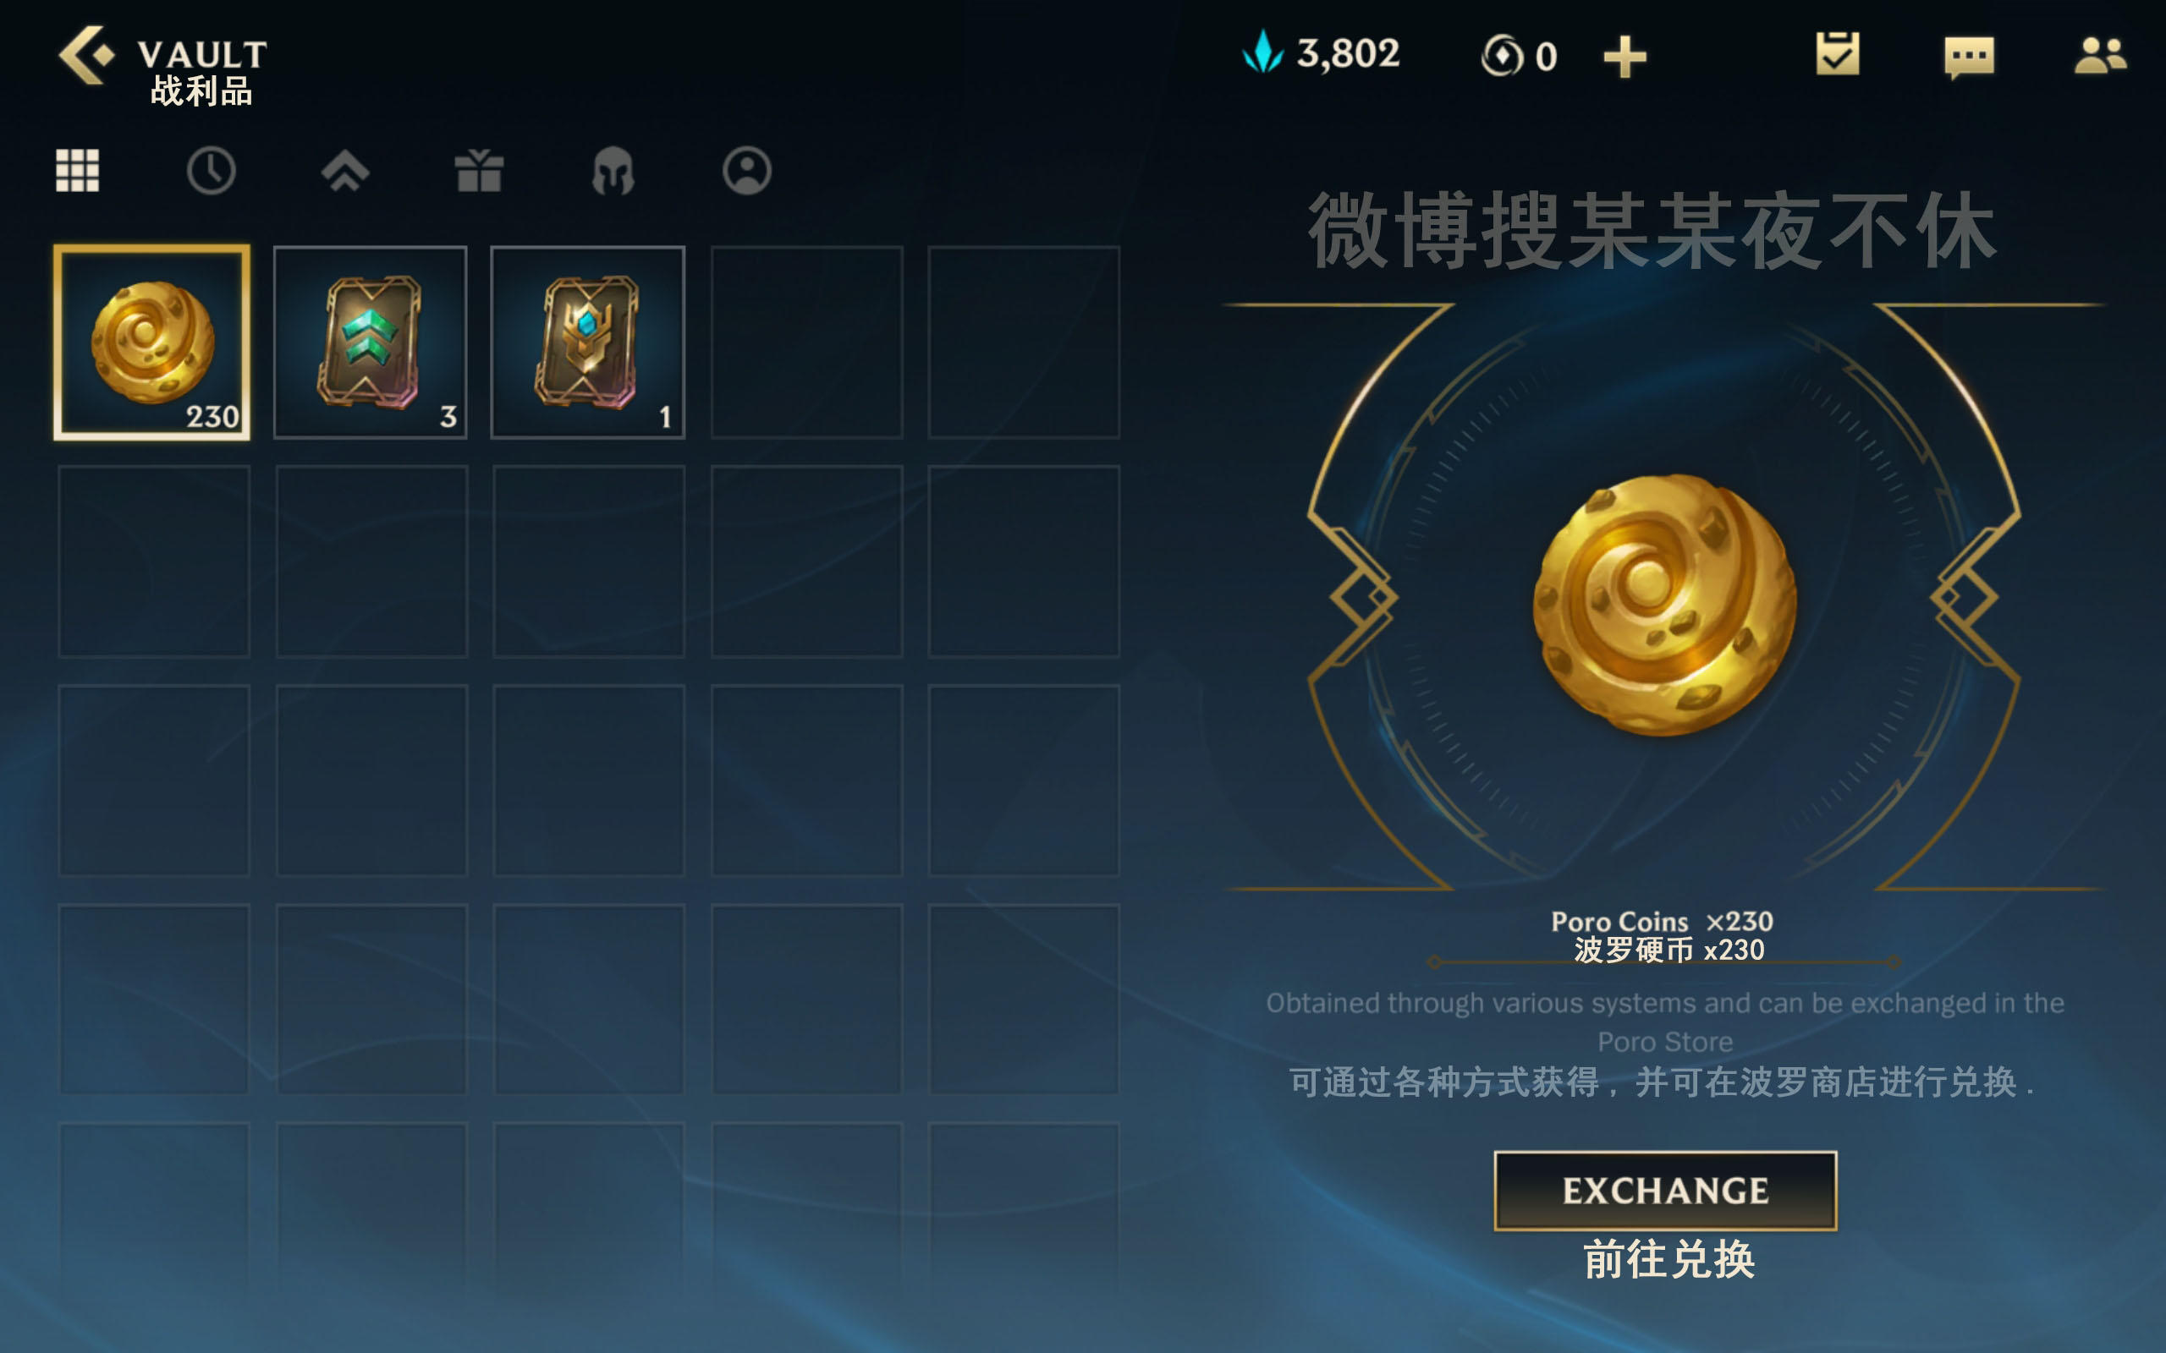Select the blue gem rank card

coord(588,342)
